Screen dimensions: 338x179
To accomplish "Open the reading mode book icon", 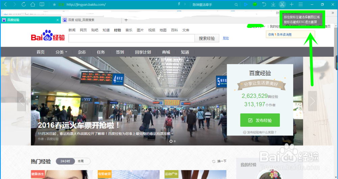I will [42, 4].
